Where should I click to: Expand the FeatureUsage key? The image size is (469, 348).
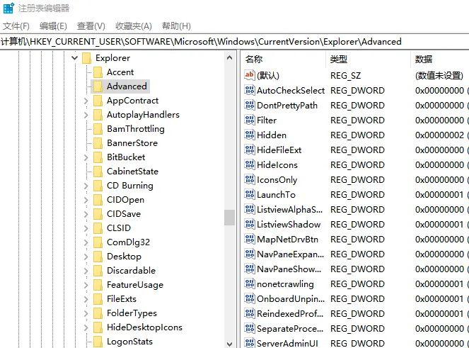click(x=86, y=285)
